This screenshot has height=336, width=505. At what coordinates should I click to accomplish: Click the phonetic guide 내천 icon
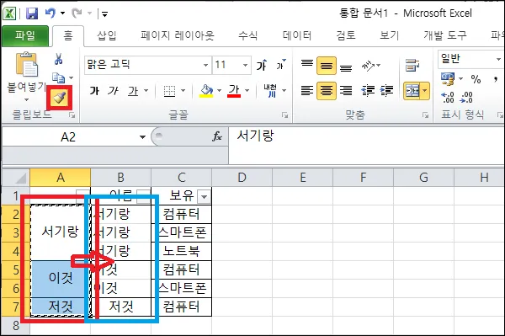270,90
